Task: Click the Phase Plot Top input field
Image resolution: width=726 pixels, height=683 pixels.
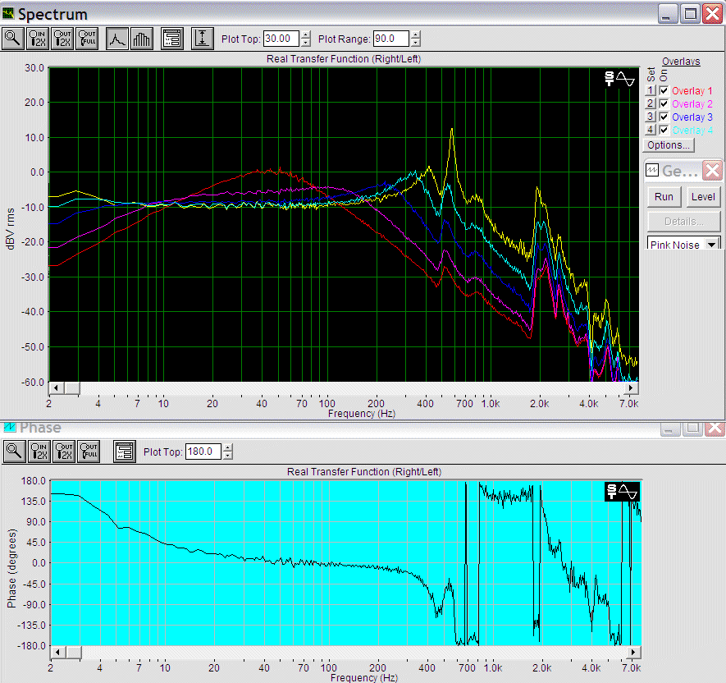Action: pyautogui.click(x=203, y=452)
